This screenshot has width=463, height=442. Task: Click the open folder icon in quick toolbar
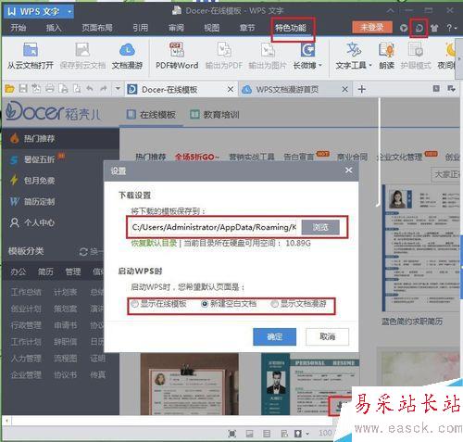[9, 89]
